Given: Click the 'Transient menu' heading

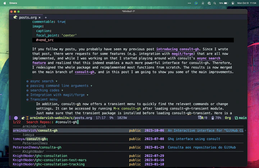Looking at the screenshot, I should point(44,99).
